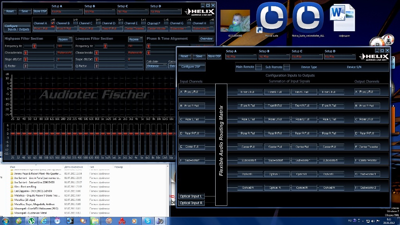Open Skype from the taskbar
Screen dimensions: 400x225
click(148, 221)
